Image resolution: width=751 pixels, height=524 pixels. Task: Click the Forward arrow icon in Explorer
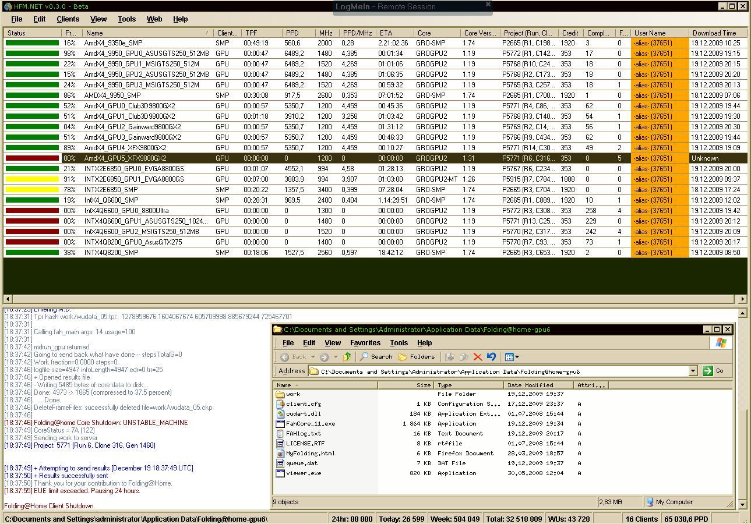click(324, 357)
